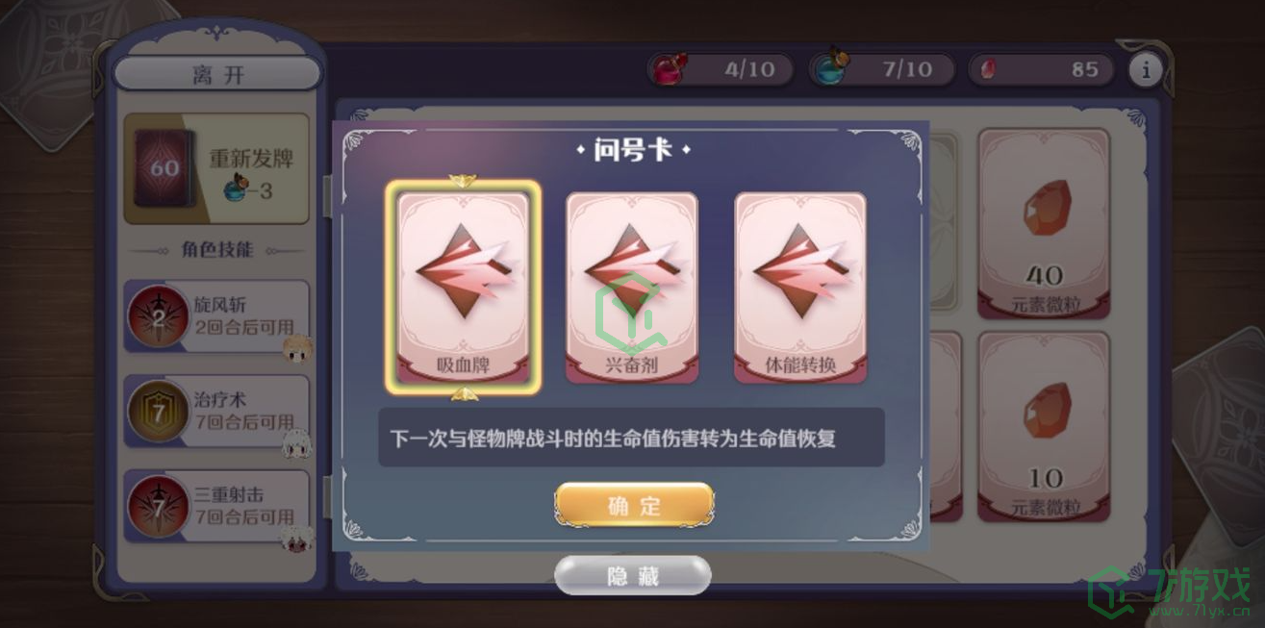The height and width of the screenshot is (628, 1265).
Task: Click the 60-card deck icon
Action: point(164,169)
